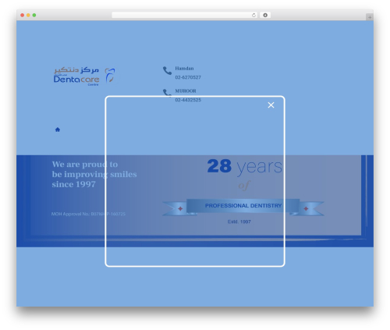The width and height of the screenshot is (390, 330).
Task: Click the Dentacare Centre logo
Action: tap(84, 76)
